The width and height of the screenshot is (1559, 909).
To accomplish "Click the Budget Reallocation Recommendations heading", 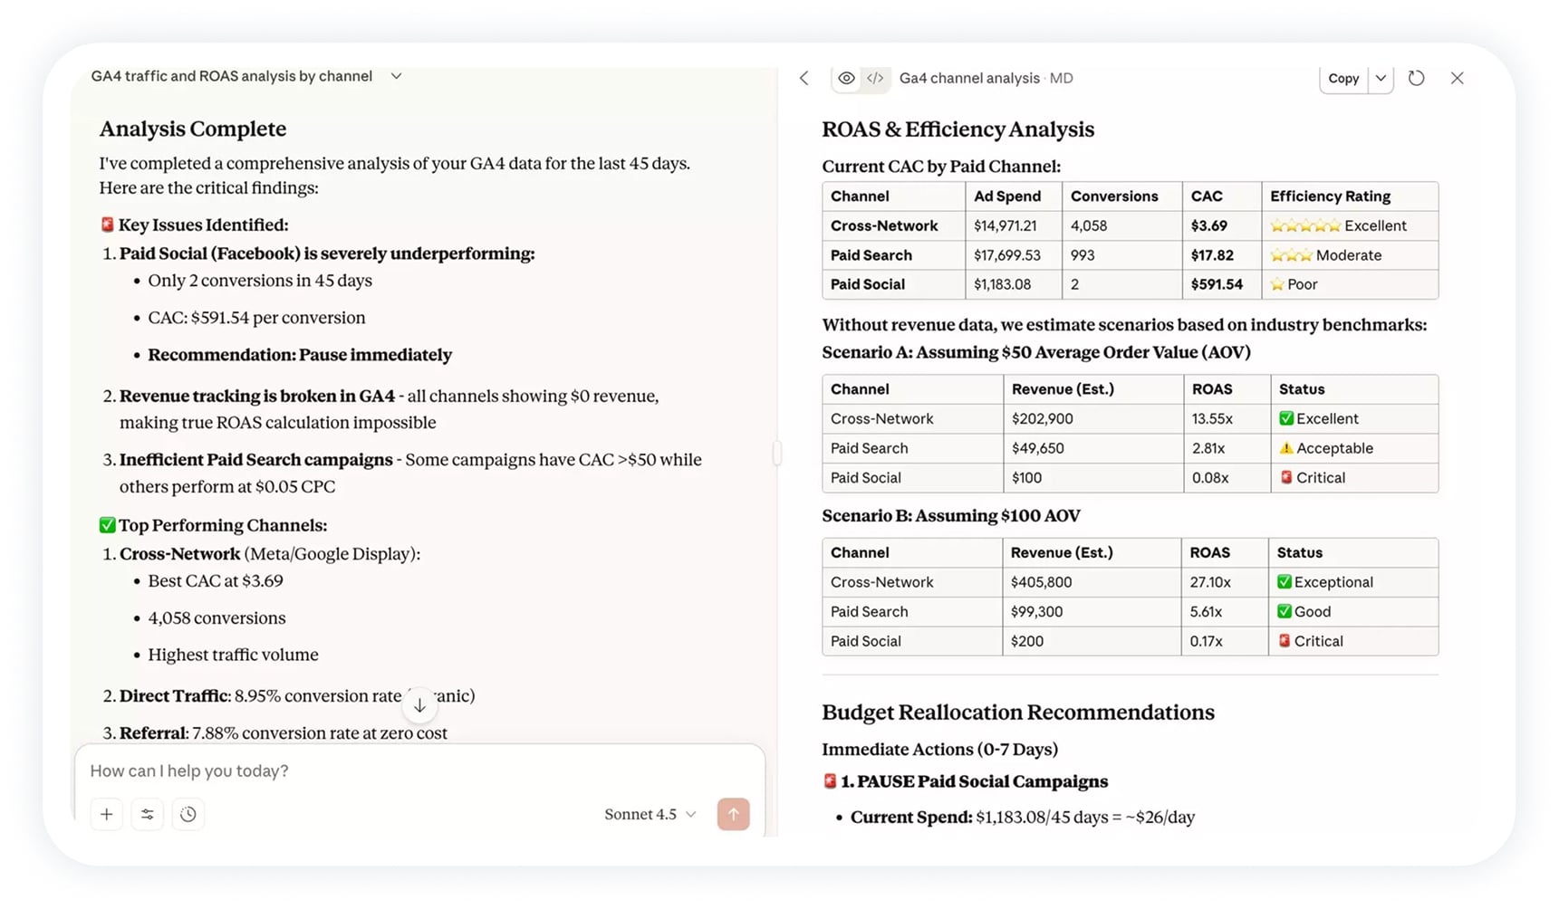I will click(1017, 712).
